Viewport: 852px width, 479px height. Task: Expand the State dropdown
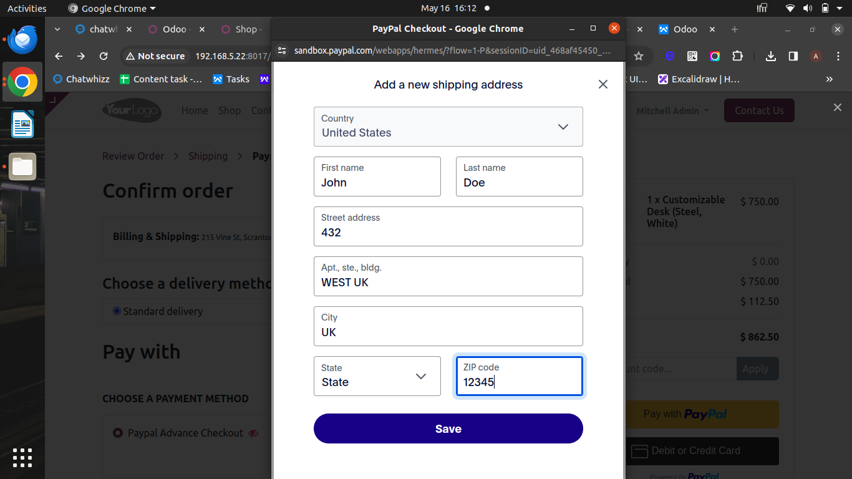pos(377,376)
